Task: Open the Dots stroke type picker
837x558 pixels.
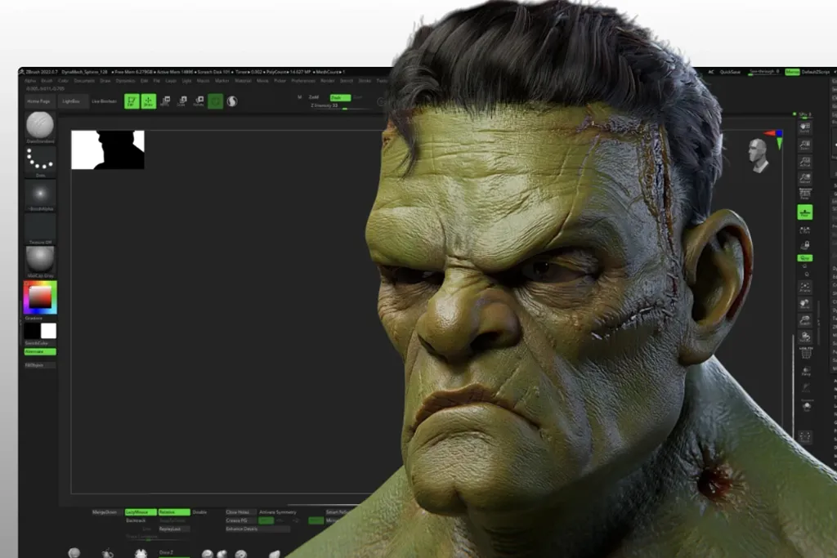Action: [x=40, y=162]
